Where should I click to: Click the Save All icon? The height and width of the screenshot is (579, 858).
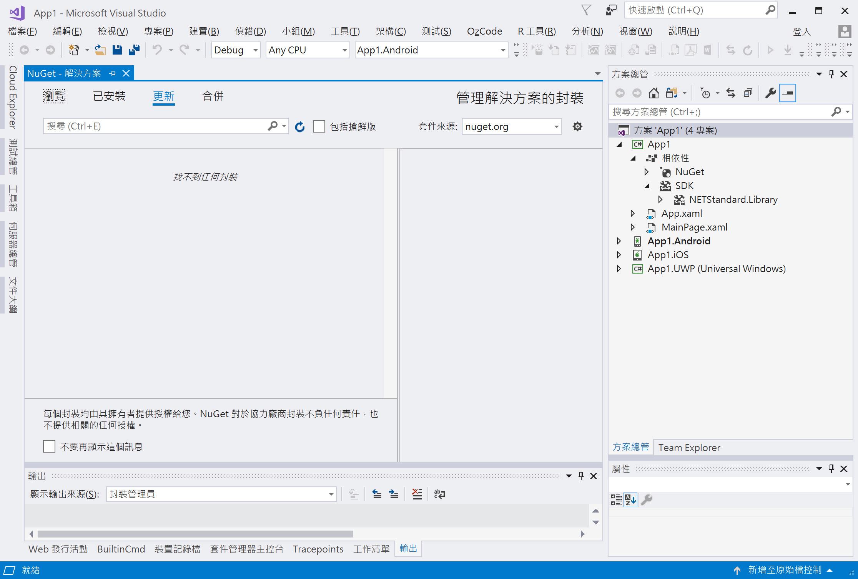[134, 50]
